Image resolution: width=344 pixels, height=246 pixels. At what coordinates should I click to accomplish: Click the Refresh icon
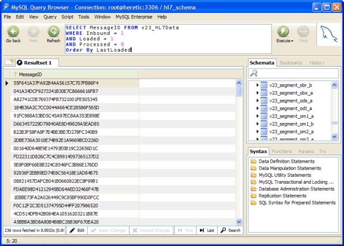(x=54, y=31)
